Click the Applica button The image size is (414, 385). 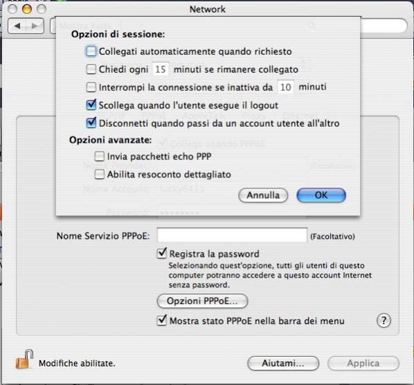363,363
